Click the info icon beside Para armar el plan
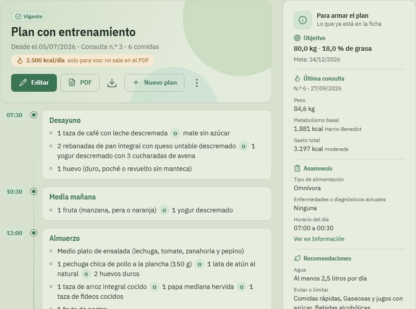 click(x=303, y=20)
